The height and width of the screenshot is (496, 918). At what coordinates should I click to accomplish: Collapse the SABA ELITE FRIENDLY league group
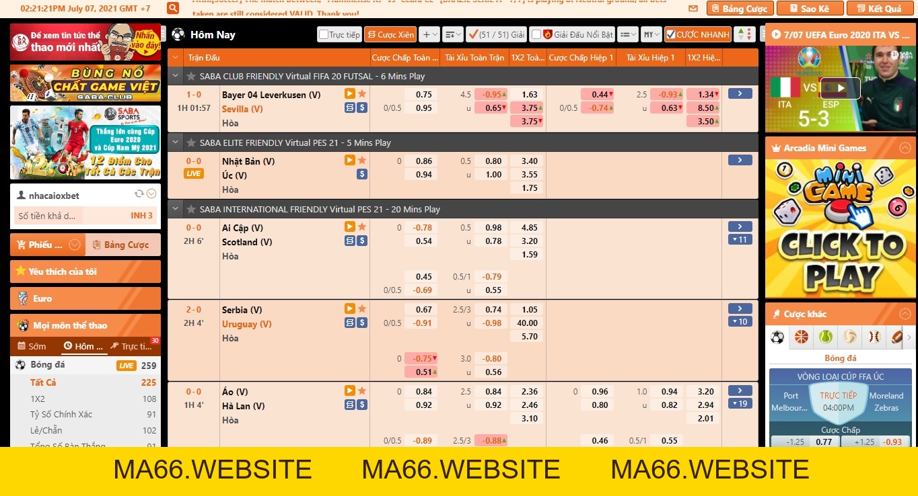click(x=176, y=143)
